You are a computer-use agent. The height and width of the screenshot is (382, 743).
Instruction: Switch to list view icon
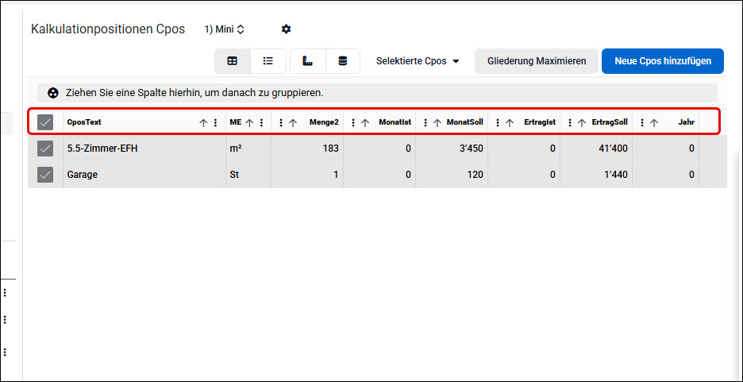pos(268,61)
